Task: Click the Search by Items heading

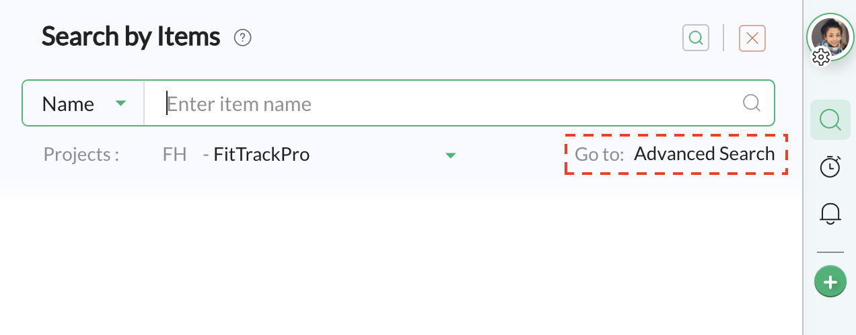Action: [131, 36]
